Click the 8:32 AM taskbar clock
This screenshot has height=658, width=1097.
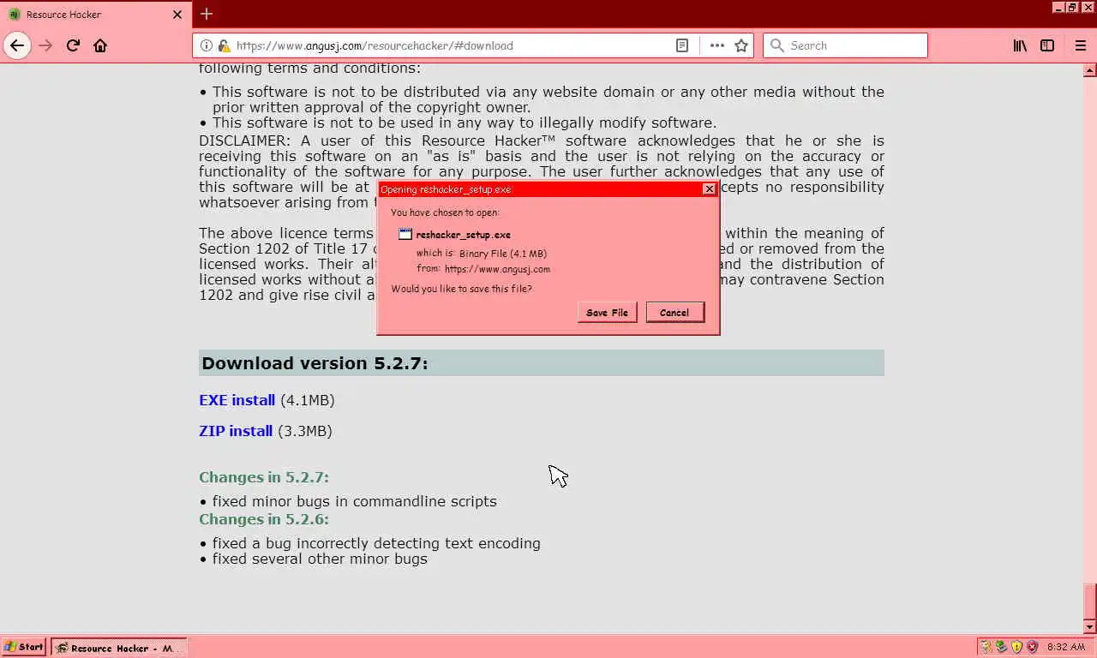point(1065,647)
